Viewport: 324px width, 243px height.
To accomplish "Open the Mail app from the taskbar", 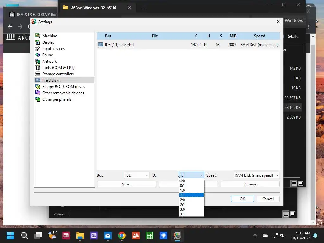I will point(108,235).
